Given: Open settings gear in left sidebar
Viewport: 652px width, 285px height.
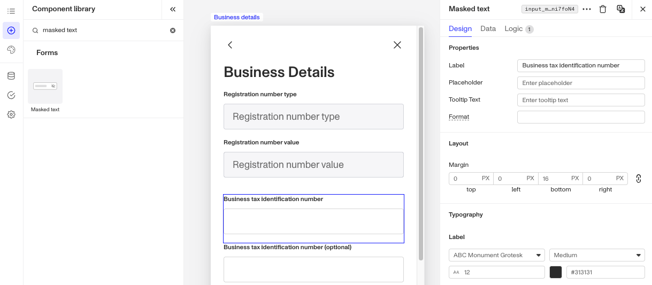Looking at the screenshot, I should (11, 114).
